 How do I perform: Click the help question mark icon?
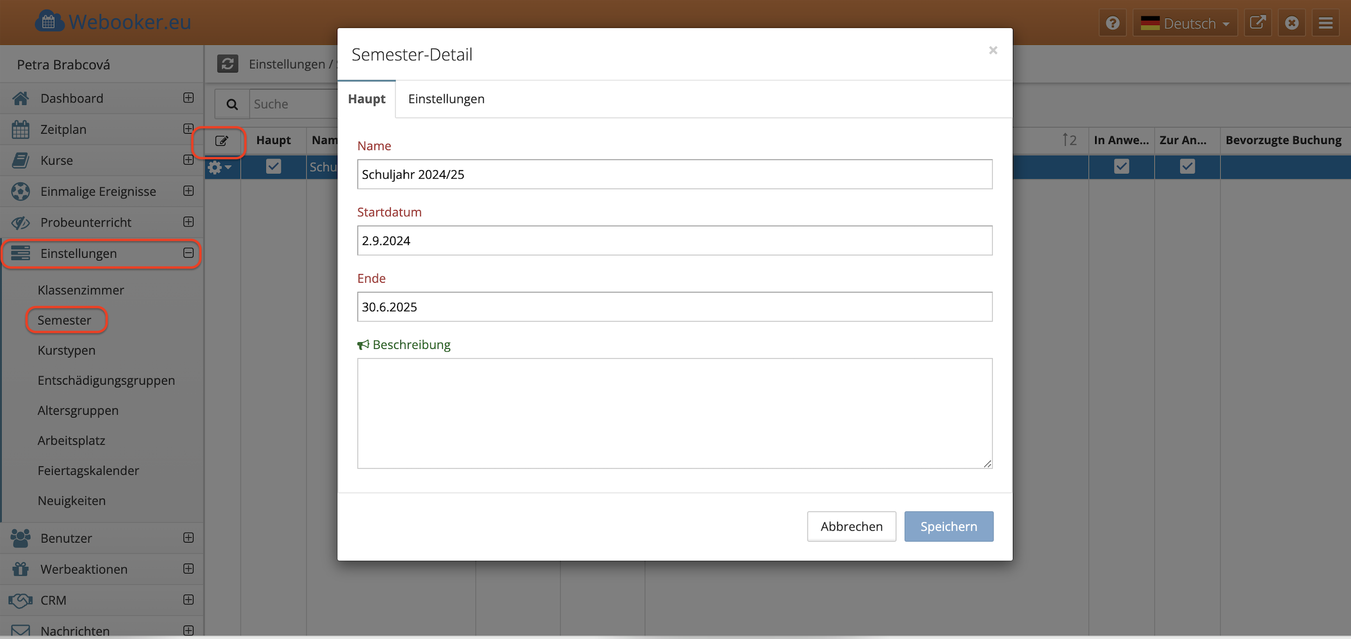[x=1112, y=23]
